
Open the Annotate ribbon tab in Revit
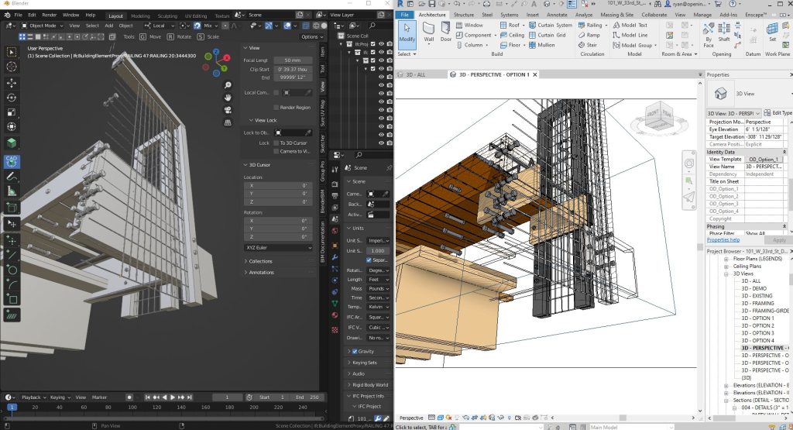557,15
